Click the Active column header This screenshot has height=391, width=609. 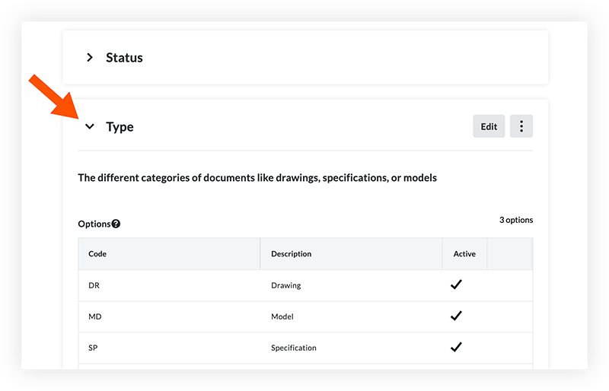click(464, 254)
